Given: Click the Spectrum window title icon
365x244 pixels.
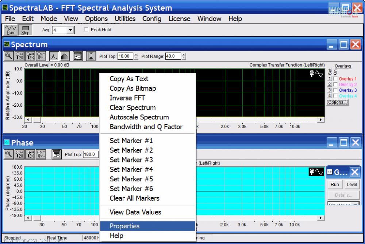Looking at the screenshot, I should point(7,44).
